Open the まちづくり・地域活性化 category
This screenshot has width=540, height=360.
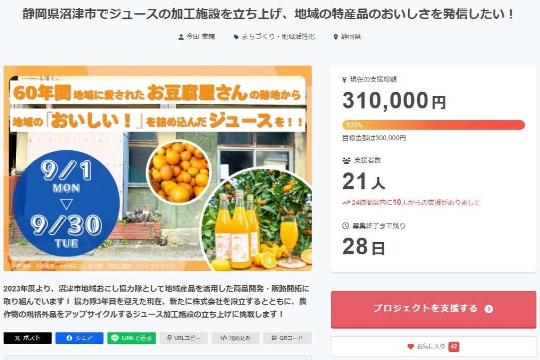(278, 37)
